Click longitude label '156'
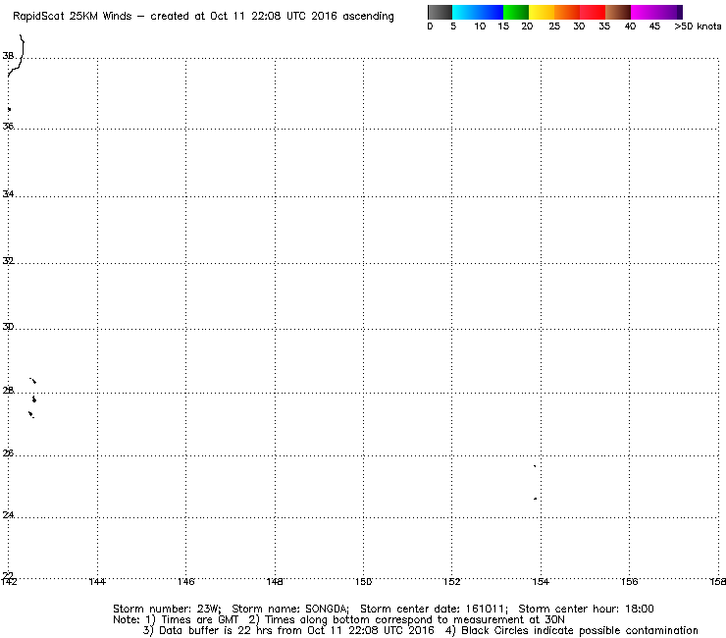This screenshot has width=726, height=638. click(x=629, y=581)
